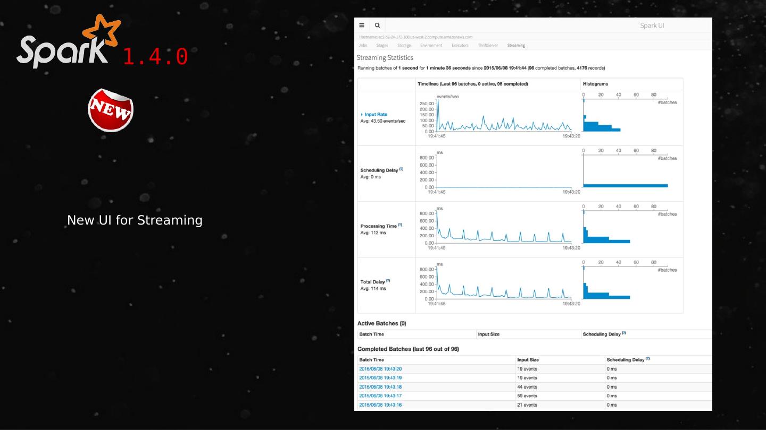Expand the Input Rate disclosure triangle
The image size is (766, 430).
click(362, 115)
